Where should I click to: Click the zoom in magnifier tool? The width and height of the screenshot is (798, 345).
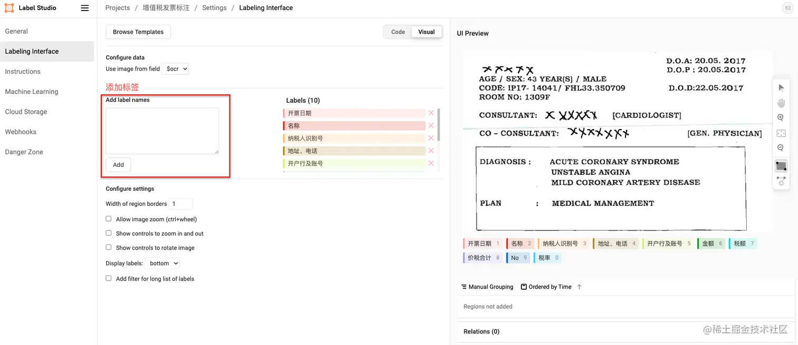pos(781,118)
